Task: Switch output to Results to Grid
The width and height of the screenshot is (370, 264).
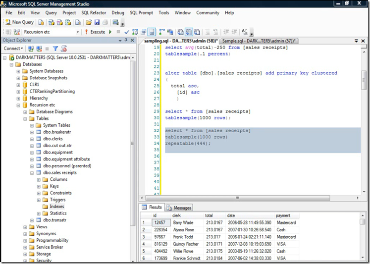Action: tap(189, 32)
